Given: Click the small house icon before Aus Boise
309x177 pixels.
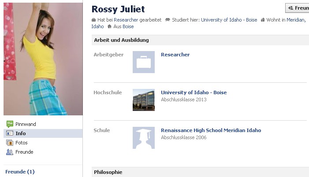Looking at the screenshot, I should (109, 26).
